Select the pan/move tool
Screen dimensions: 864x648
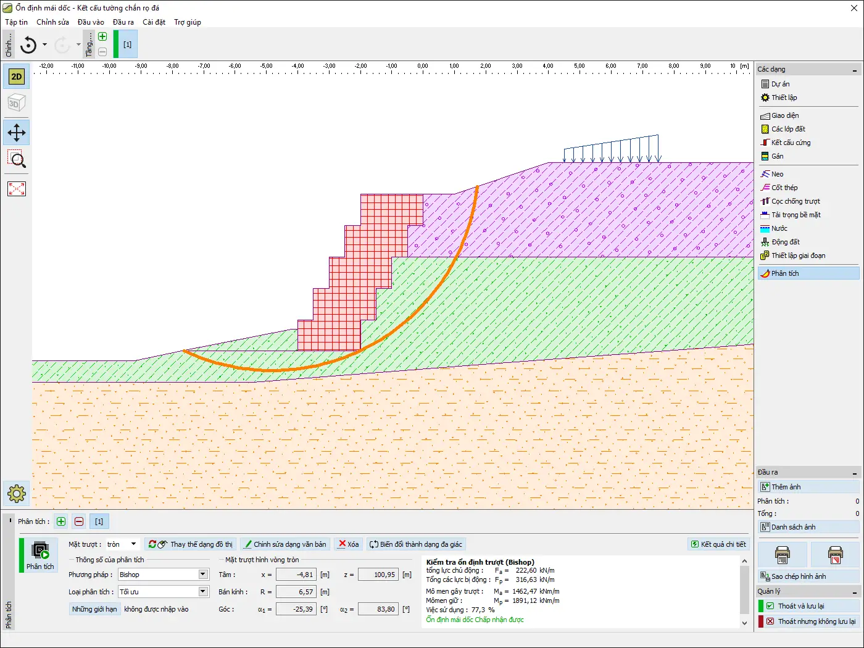pos(17,133)
